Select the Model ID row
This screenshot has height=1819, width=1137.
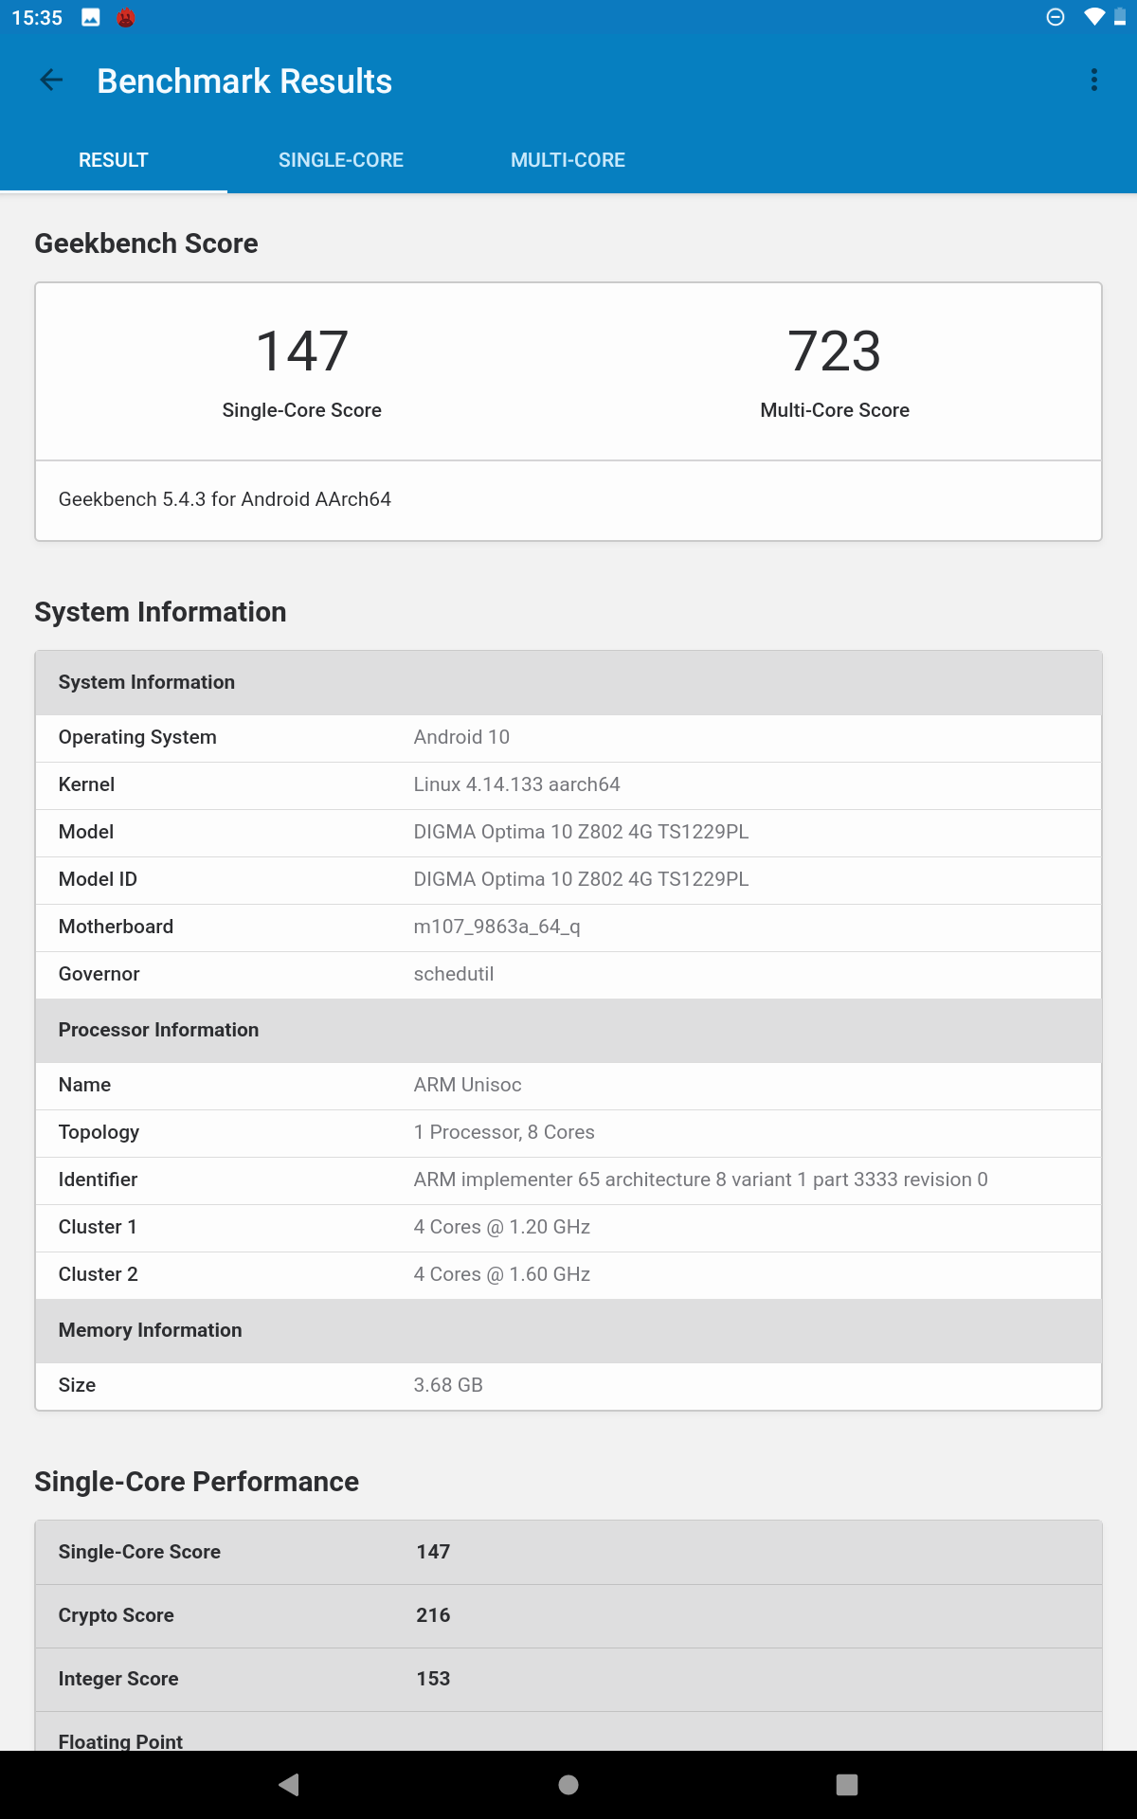[568, 880]
